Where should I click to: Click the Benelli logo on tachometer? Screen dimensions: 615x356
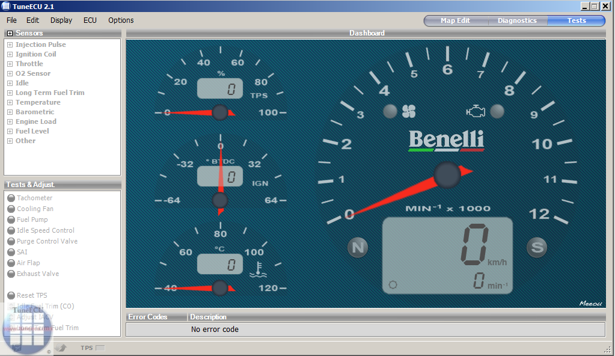click(x=446, y=140)
